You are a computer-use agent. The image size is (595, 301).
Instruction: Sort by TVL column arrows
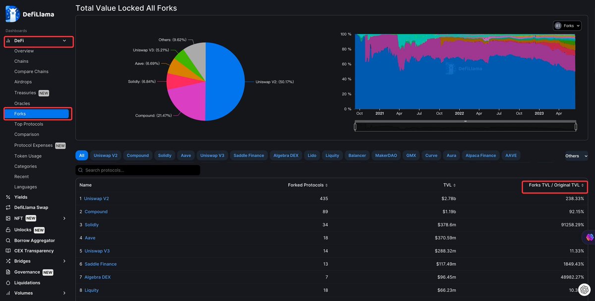[x=455, y=185]
